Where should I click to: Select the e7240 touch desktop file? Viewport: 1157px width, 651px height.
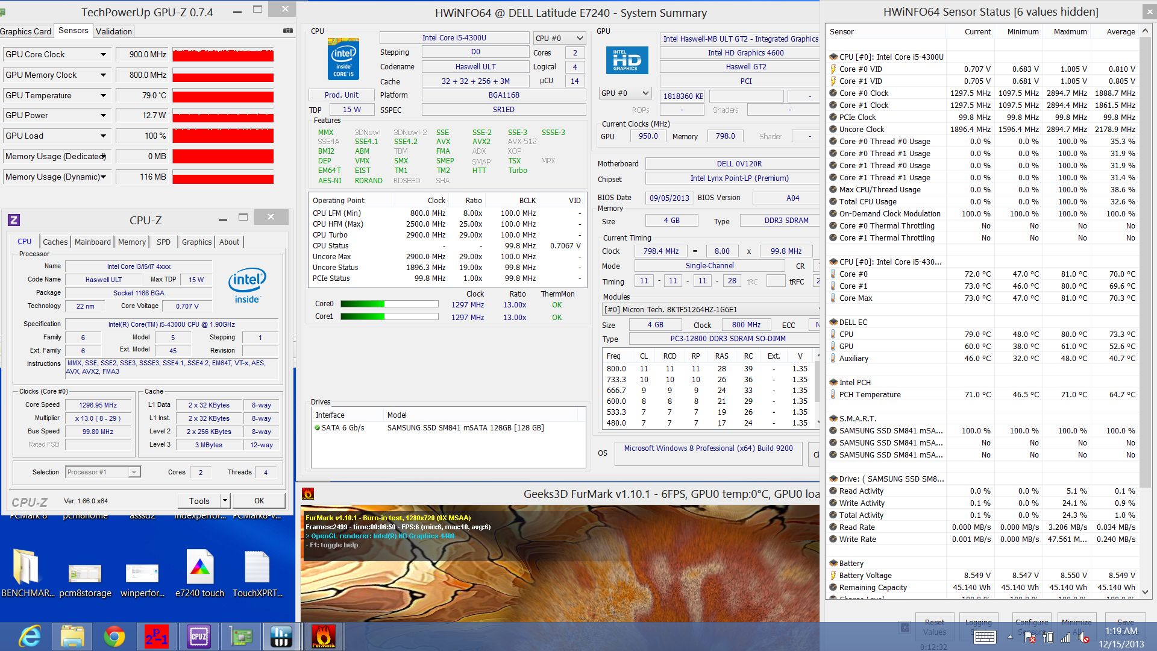(x=200, y=573)
